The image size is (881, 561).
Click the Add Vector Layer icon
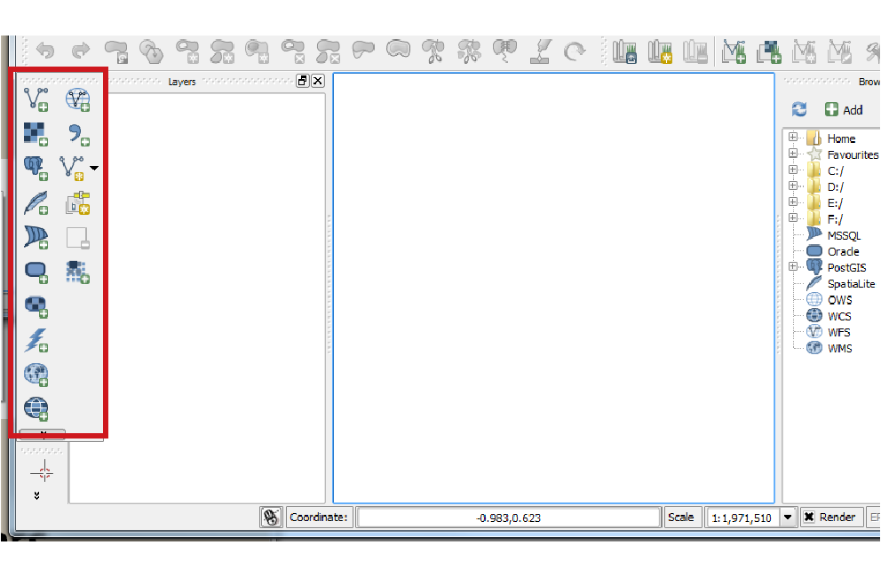click(x=36, y=99)
